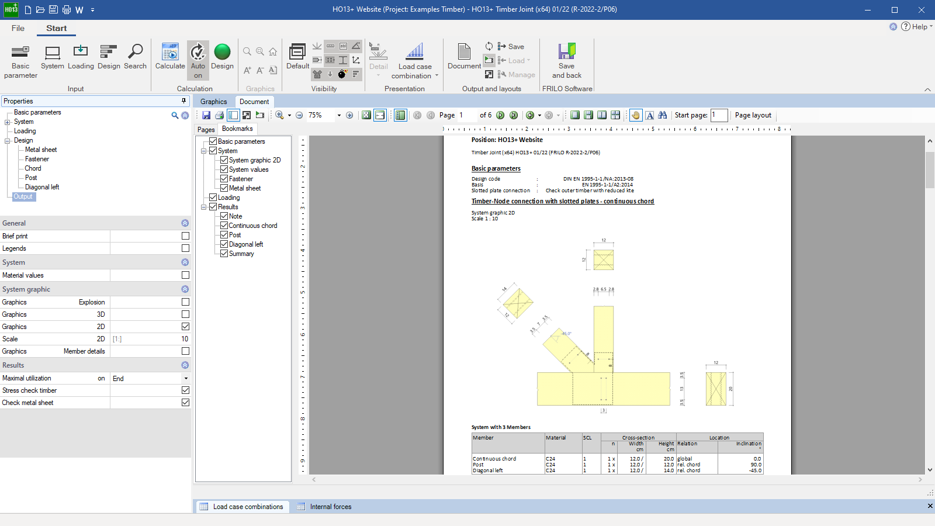Viewport: 935px width, 526px height.
Task: Open the Basic parameter ribbon icon
Action: tap(20, 61)
